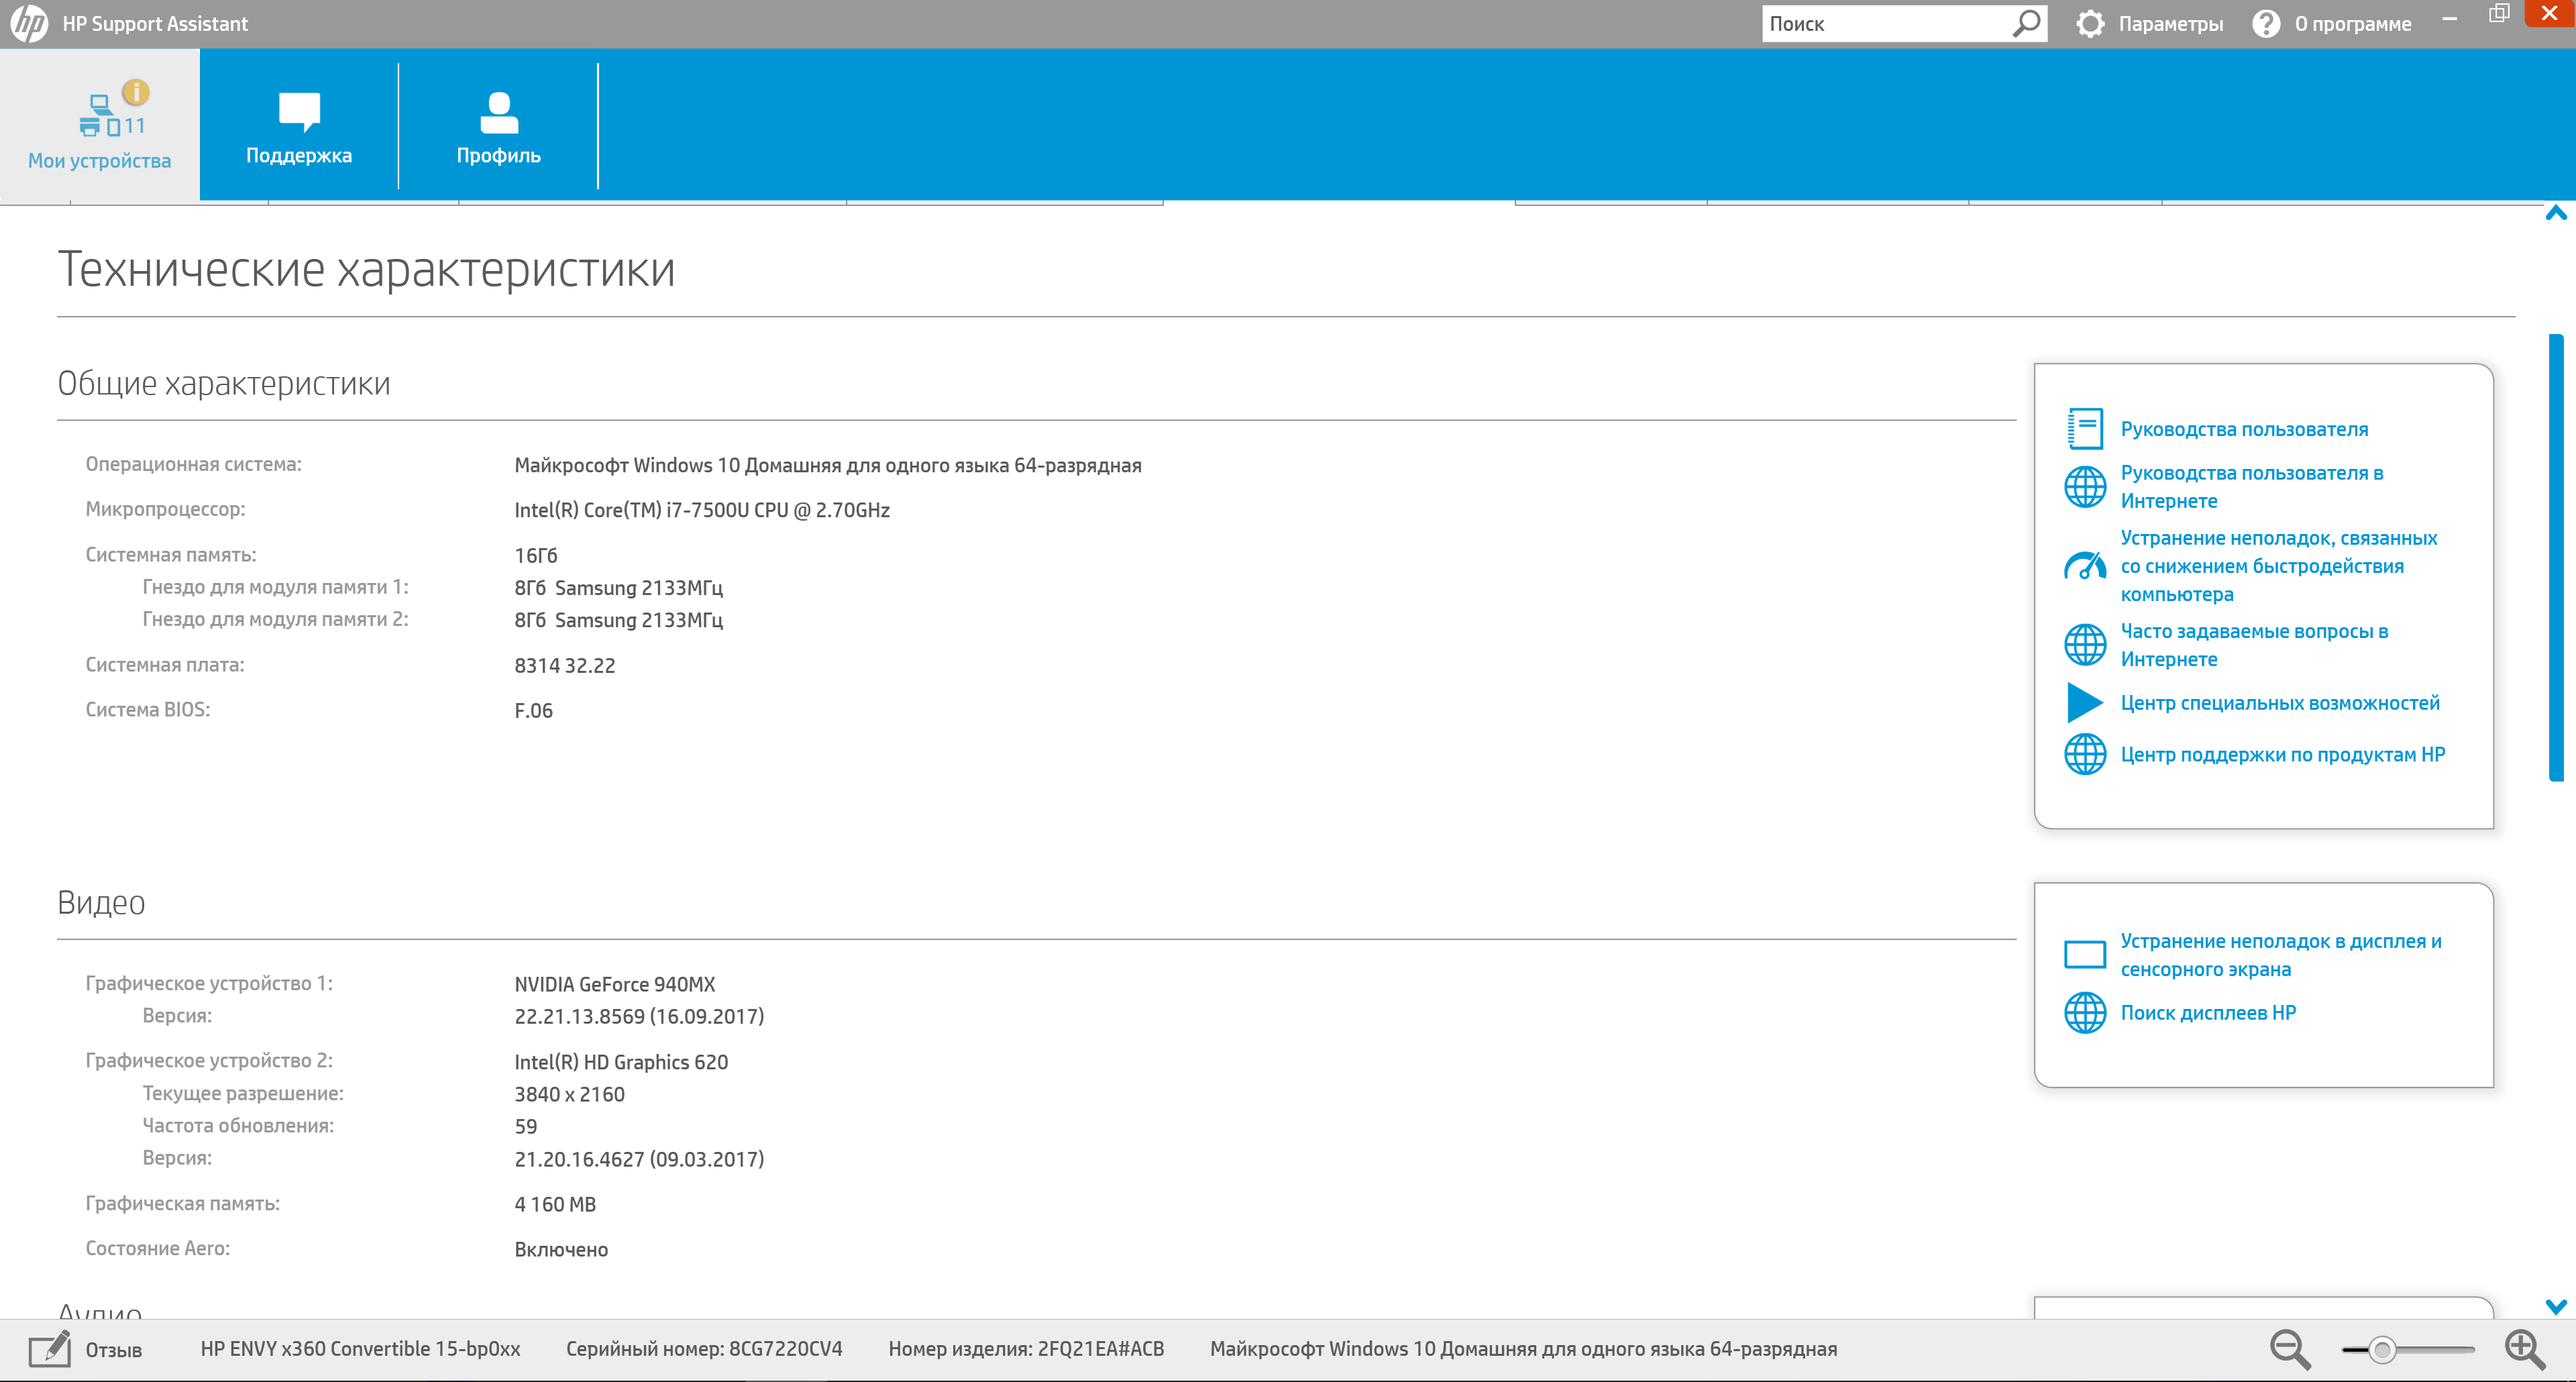Viewport: 2576px width, 1382px height.
Task: Click My devices computers icon
Action: point(100,116)
